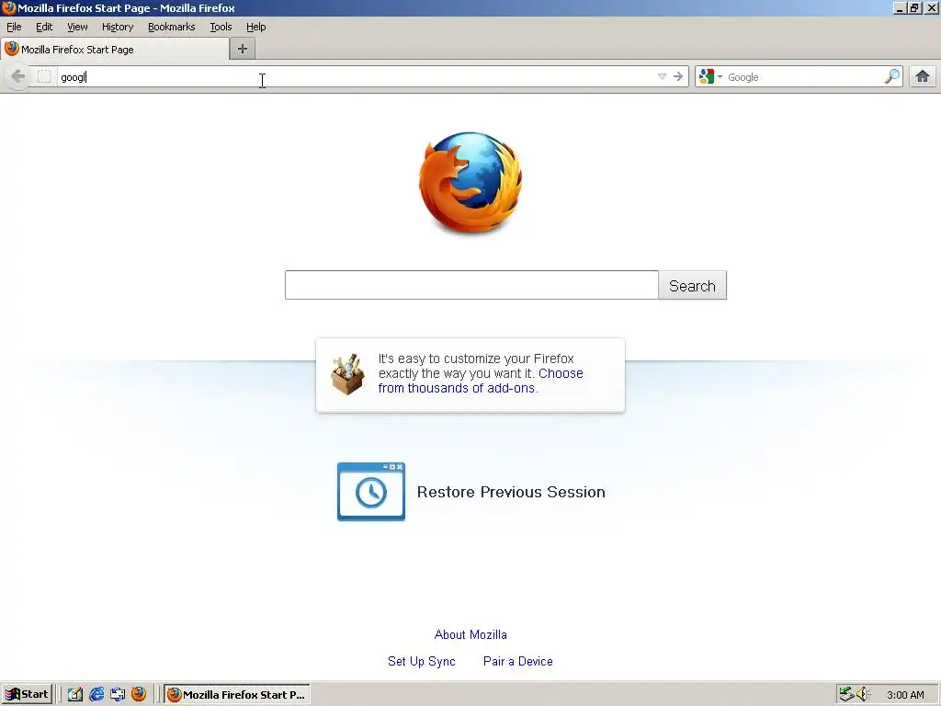This screenshot has height=706, width=941.
Task: Click Restore Previous Session label
Action: [511, 493]
